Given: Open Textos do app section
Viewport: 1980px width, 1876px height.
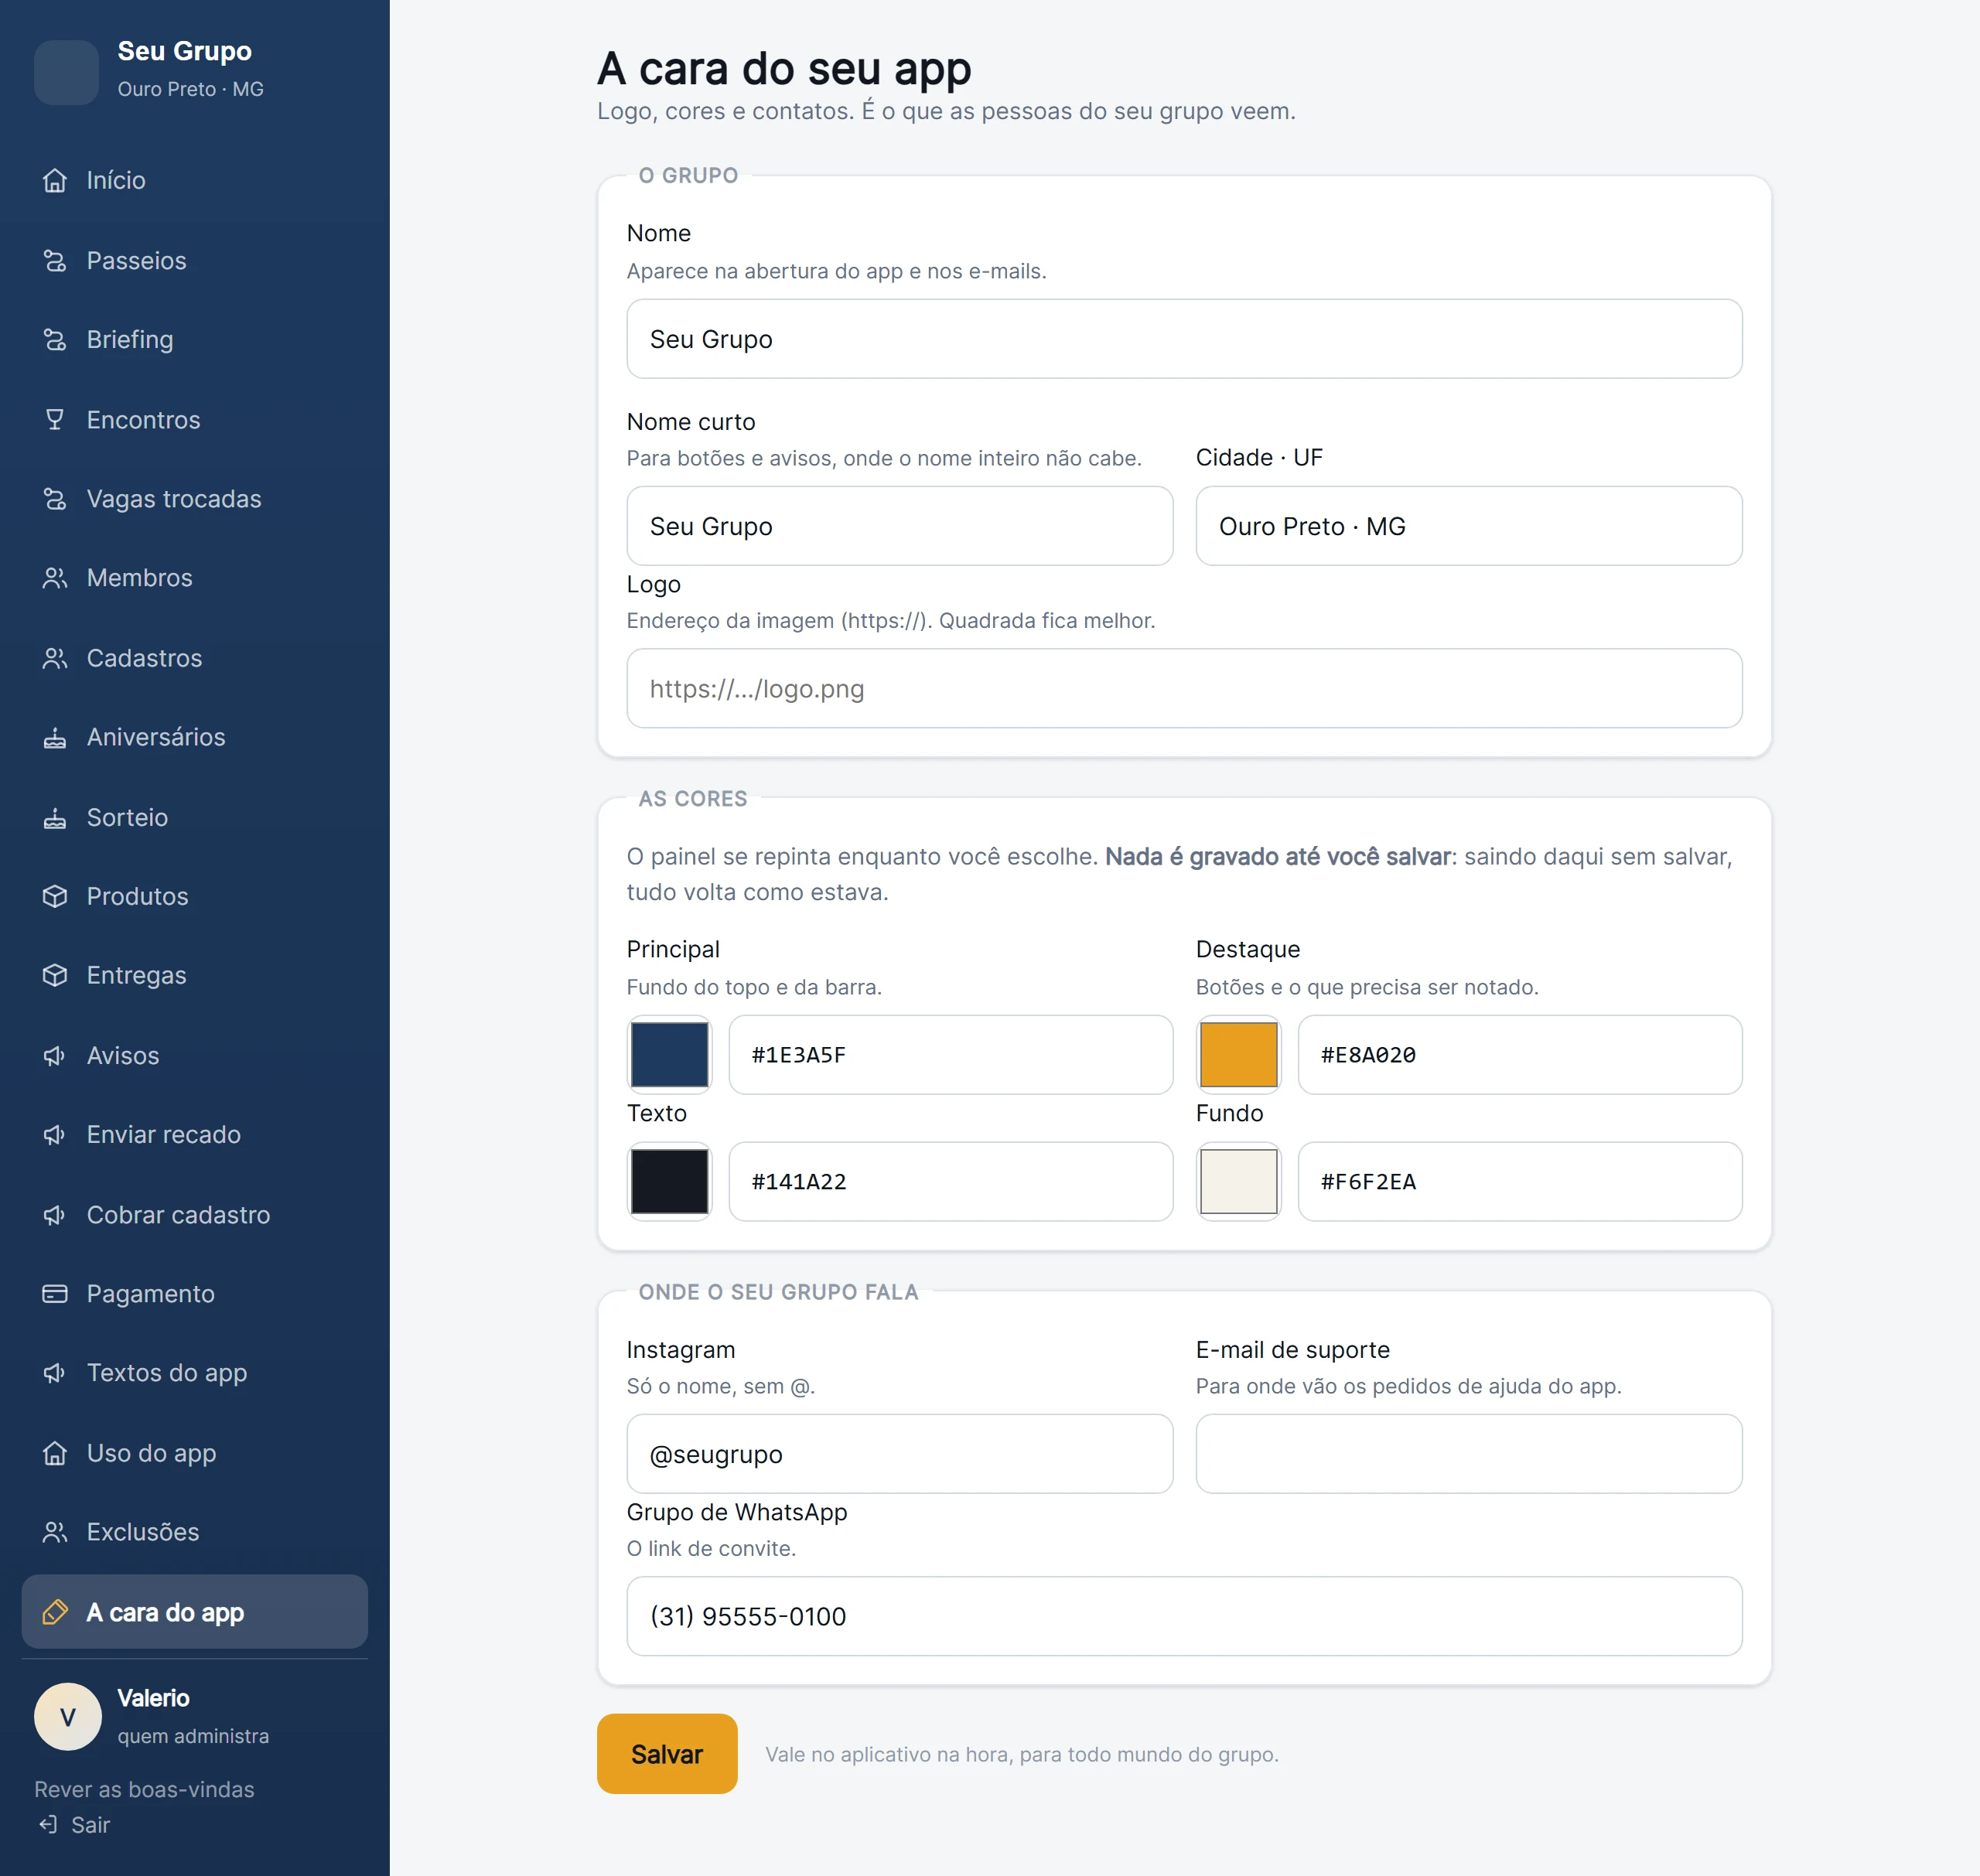Looking at the screenshot, I should click(194, 1373).
